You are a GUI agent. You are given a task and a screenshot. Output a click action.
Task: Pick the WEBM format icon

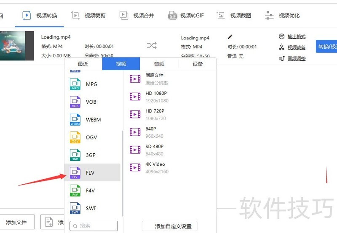click(75, 120)
